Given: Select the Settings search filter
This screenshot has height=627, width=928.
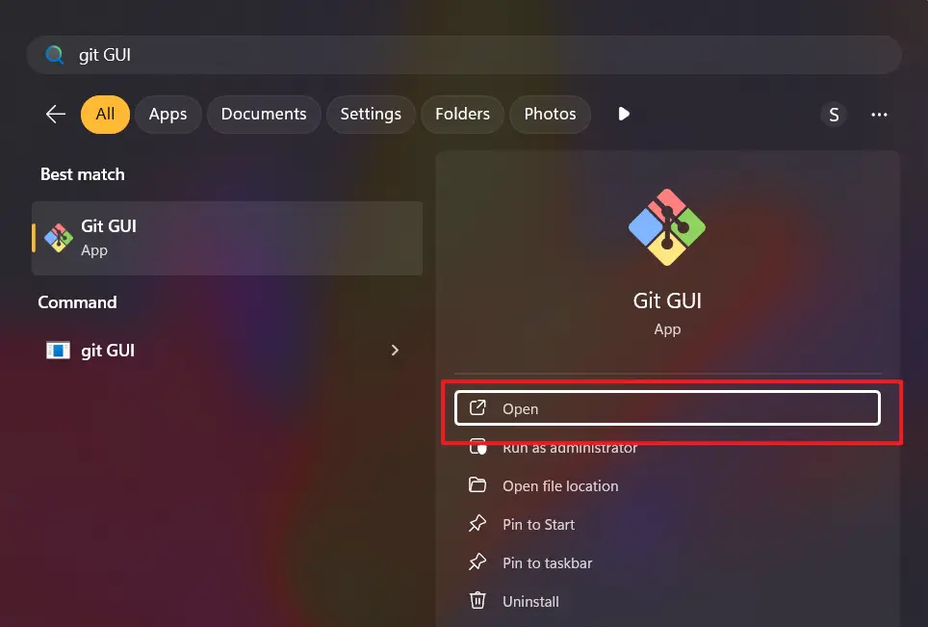Looking at the screenshot, I should [x=371, y=114].
